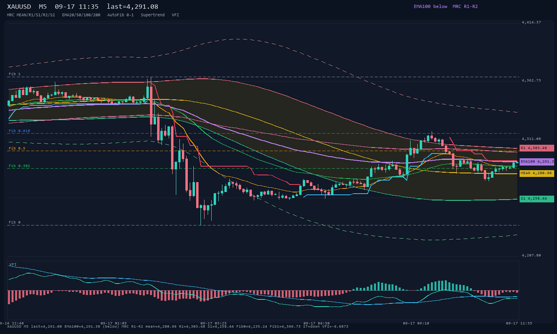Viewport: 557px width, 334px height.
Task: Click the red R1 4,303.48 price tag
Action: coord(537,148)
